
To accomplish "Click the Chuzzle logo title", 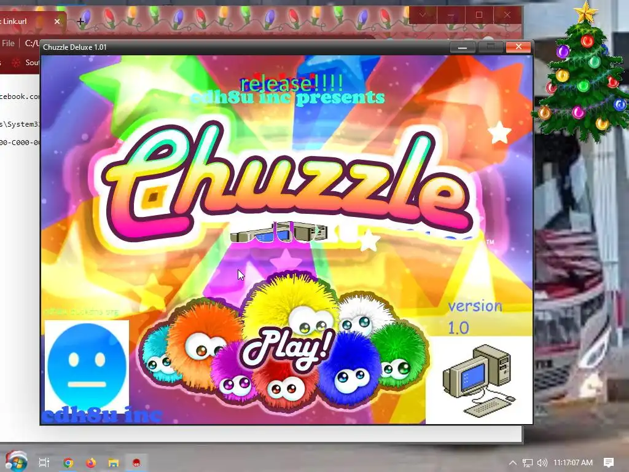I will [287, 183].
